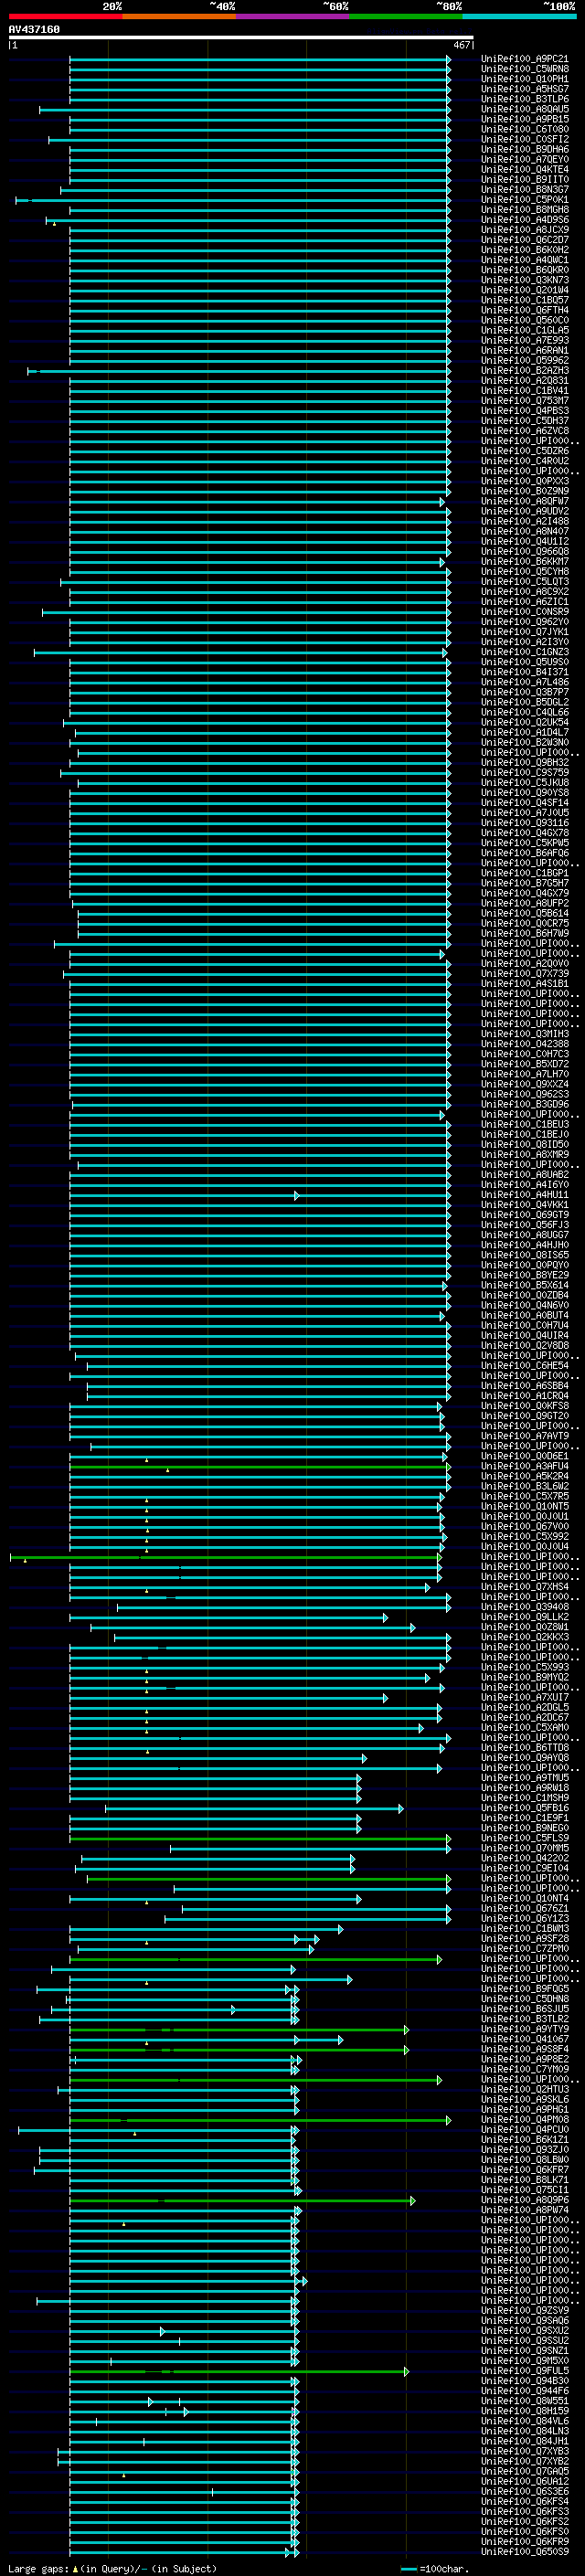
Task: Select hit UniRef100_Q0KFS8
Action: (525, 1406)
